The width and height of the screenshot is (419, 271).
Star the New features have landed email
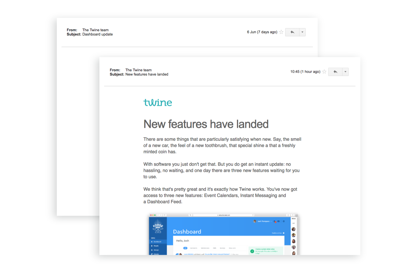click(x=324, y=72)
